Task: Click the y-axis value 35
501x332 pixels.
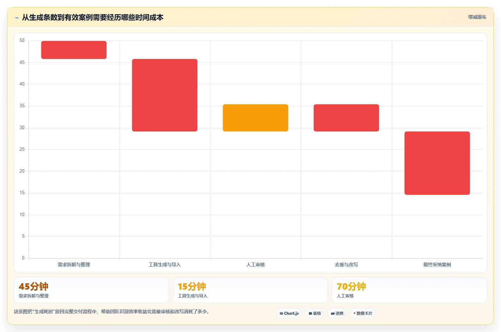Action: [22, 106]
